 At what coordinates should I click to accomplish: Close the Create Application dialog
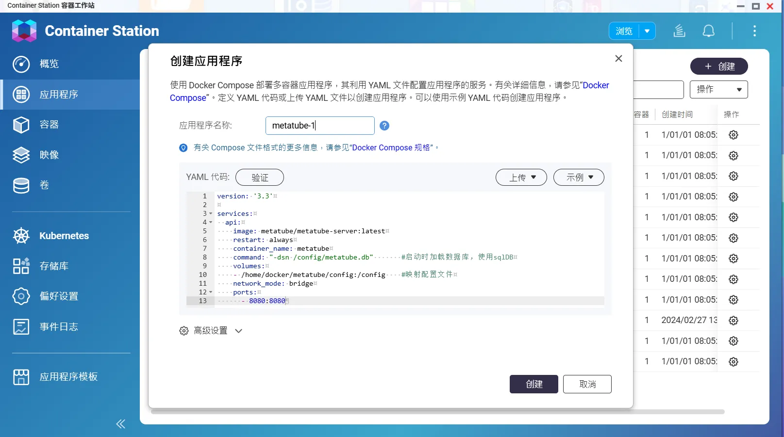[x=618, y=58]
